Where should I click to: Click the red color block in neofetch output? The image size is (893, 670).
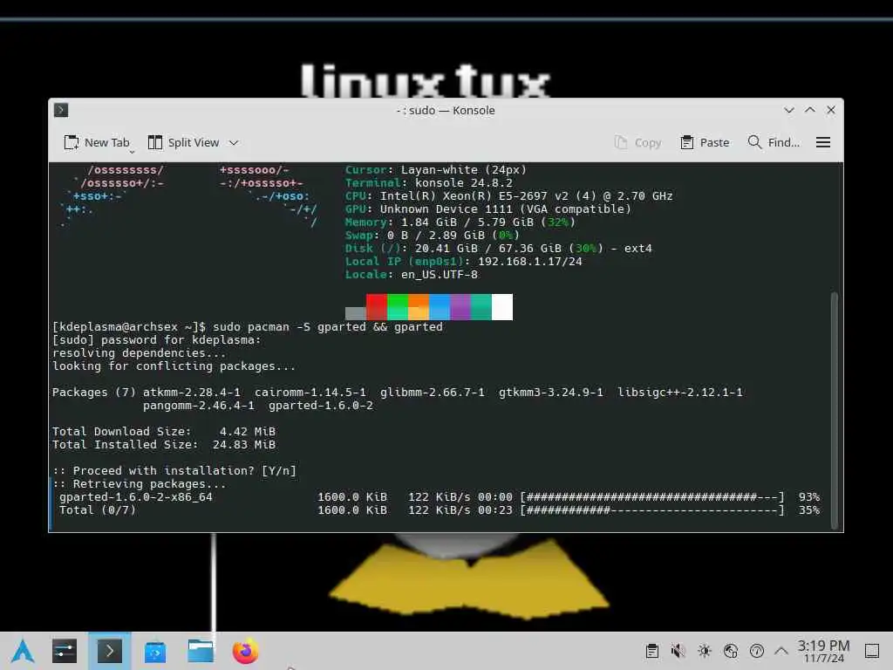(x=377, y=307)
